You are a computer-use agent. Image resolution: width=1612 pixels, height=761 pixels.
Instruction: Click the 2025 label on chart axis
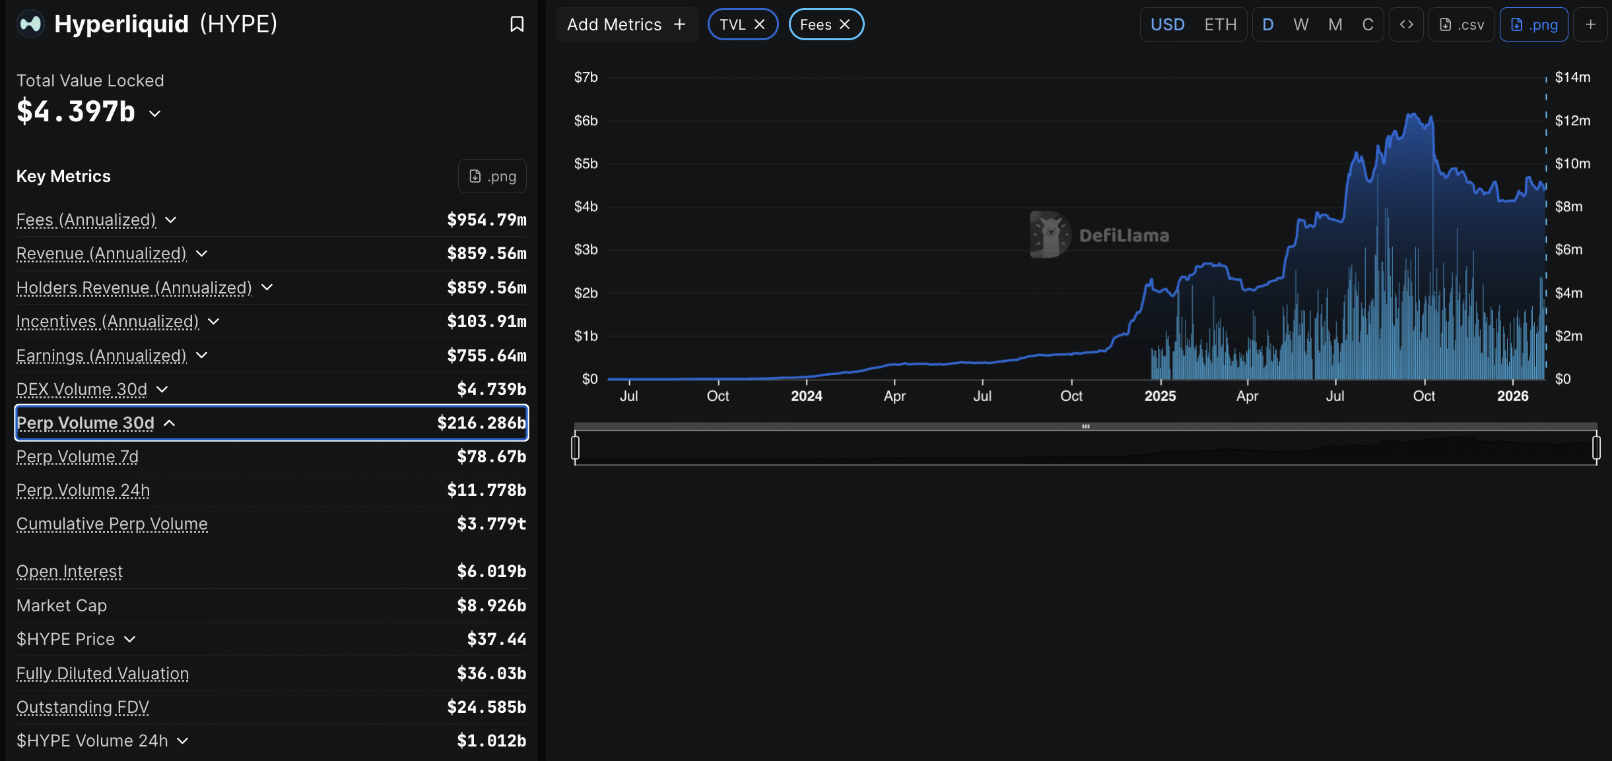coord(1160,396)
